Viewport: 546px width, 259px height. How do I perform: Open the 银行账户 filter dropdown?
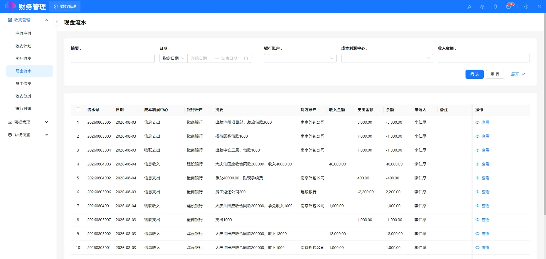(300, 58)
